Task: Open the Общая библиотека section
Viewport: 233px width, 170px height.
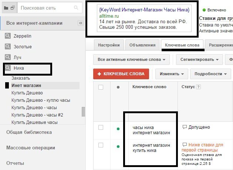Action: 29,132
